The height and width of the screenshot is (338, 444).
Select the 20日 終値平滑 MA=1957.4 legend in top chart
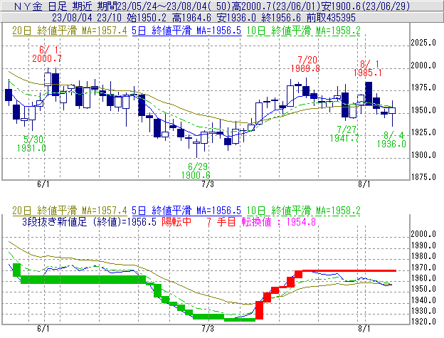tap(70, 31)
